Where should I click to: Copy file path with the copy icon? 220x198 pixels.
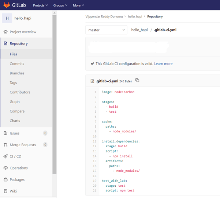click(137, 80)
